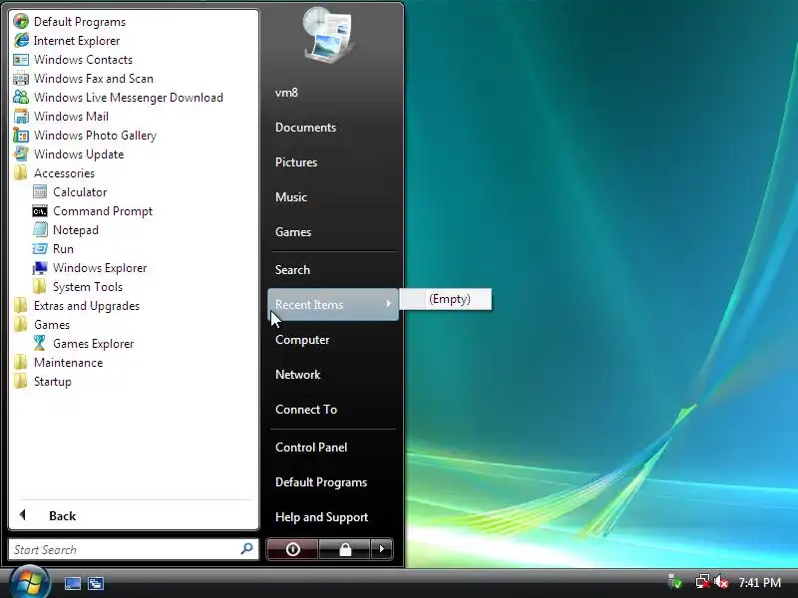This screenshot has width=798, height=598.
Task: Click Show Desktop quick launch icon
Action: click(x=72, y=583)
